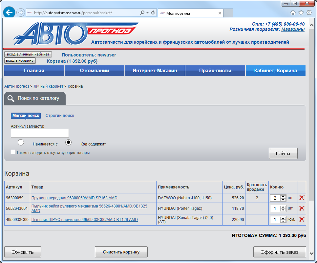
Task: Click the browser forward arrow button
Action: (20, 13)
